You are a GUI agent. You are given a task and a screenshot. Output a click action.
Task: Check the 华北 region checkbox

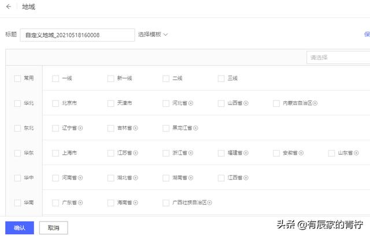pyautogui.click(x=17, y=103)
